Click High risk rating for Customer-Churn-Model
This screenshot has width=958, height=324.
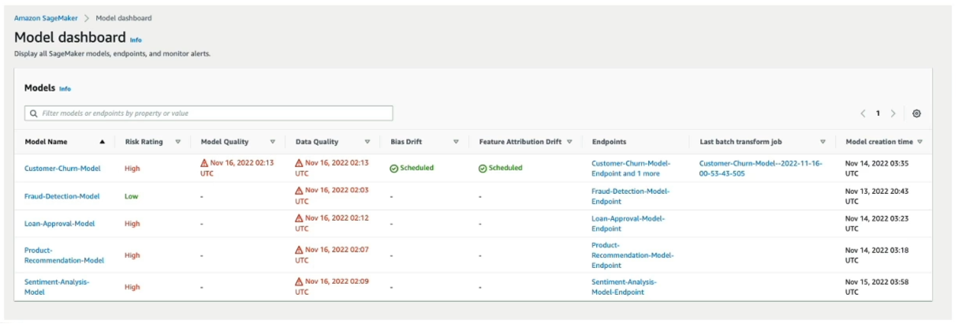132,168
